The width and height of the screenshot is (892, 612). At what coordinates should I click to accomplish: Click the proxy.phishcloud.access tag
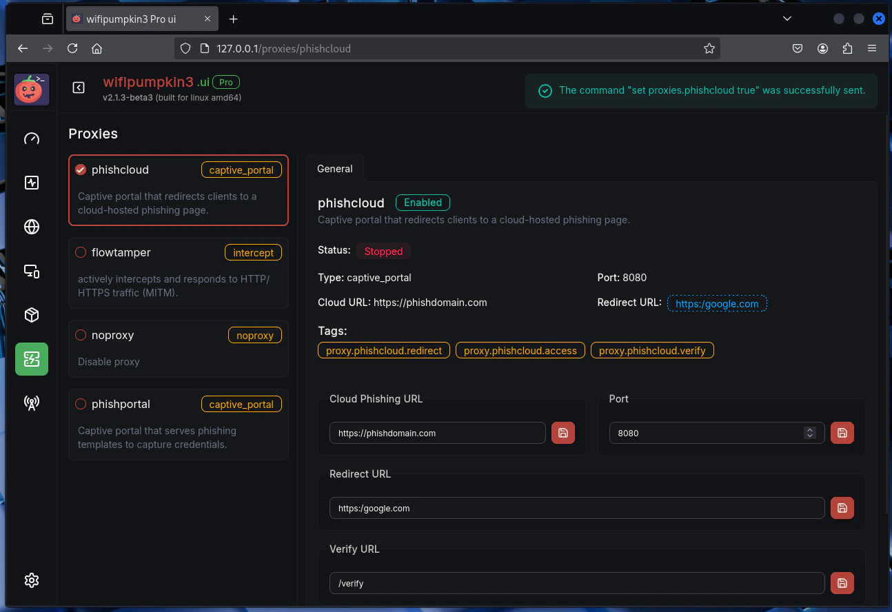click(520, 350)
